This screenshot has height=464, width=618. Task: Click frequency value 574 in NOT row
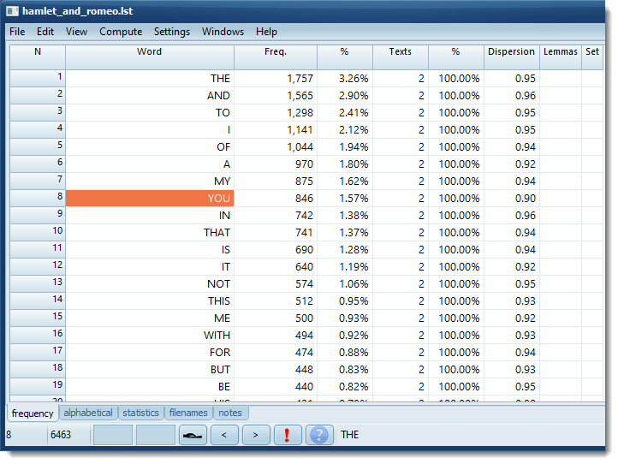coord(304,284)
